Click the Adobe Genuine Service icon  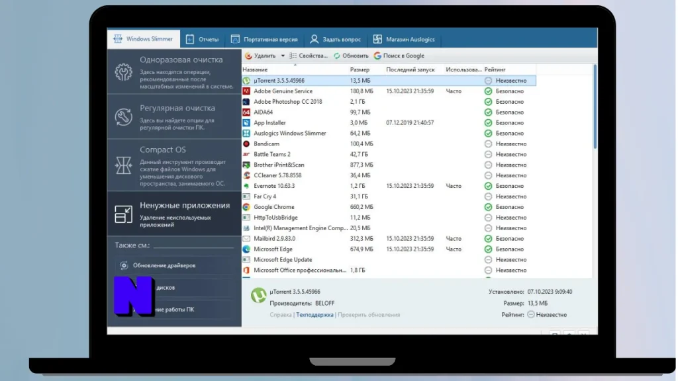click(x=246, y=91)
